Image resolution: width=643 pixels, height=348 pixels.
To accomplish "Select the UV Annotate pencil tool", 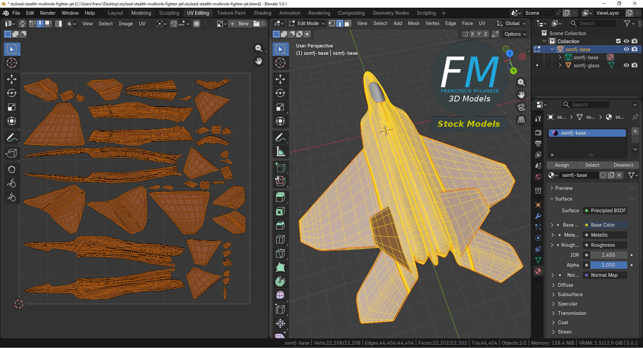I will (12, 137).
